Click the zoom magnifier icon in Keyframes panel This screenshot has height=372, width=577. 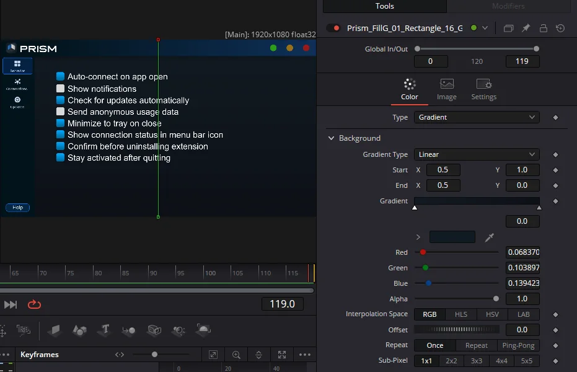(236, 355)
